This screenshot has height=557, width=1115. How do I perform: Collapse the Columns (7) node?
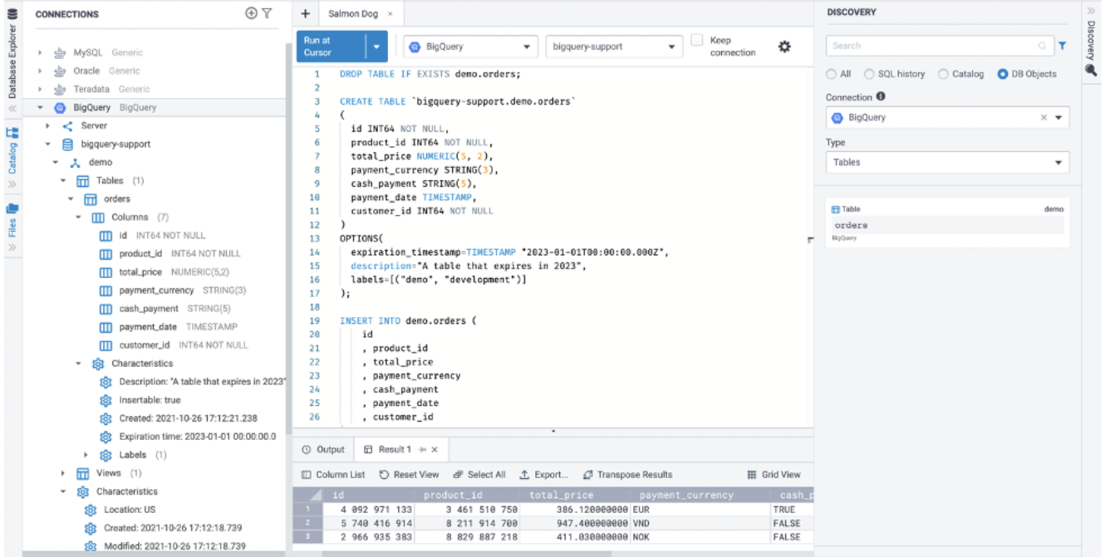79,217
